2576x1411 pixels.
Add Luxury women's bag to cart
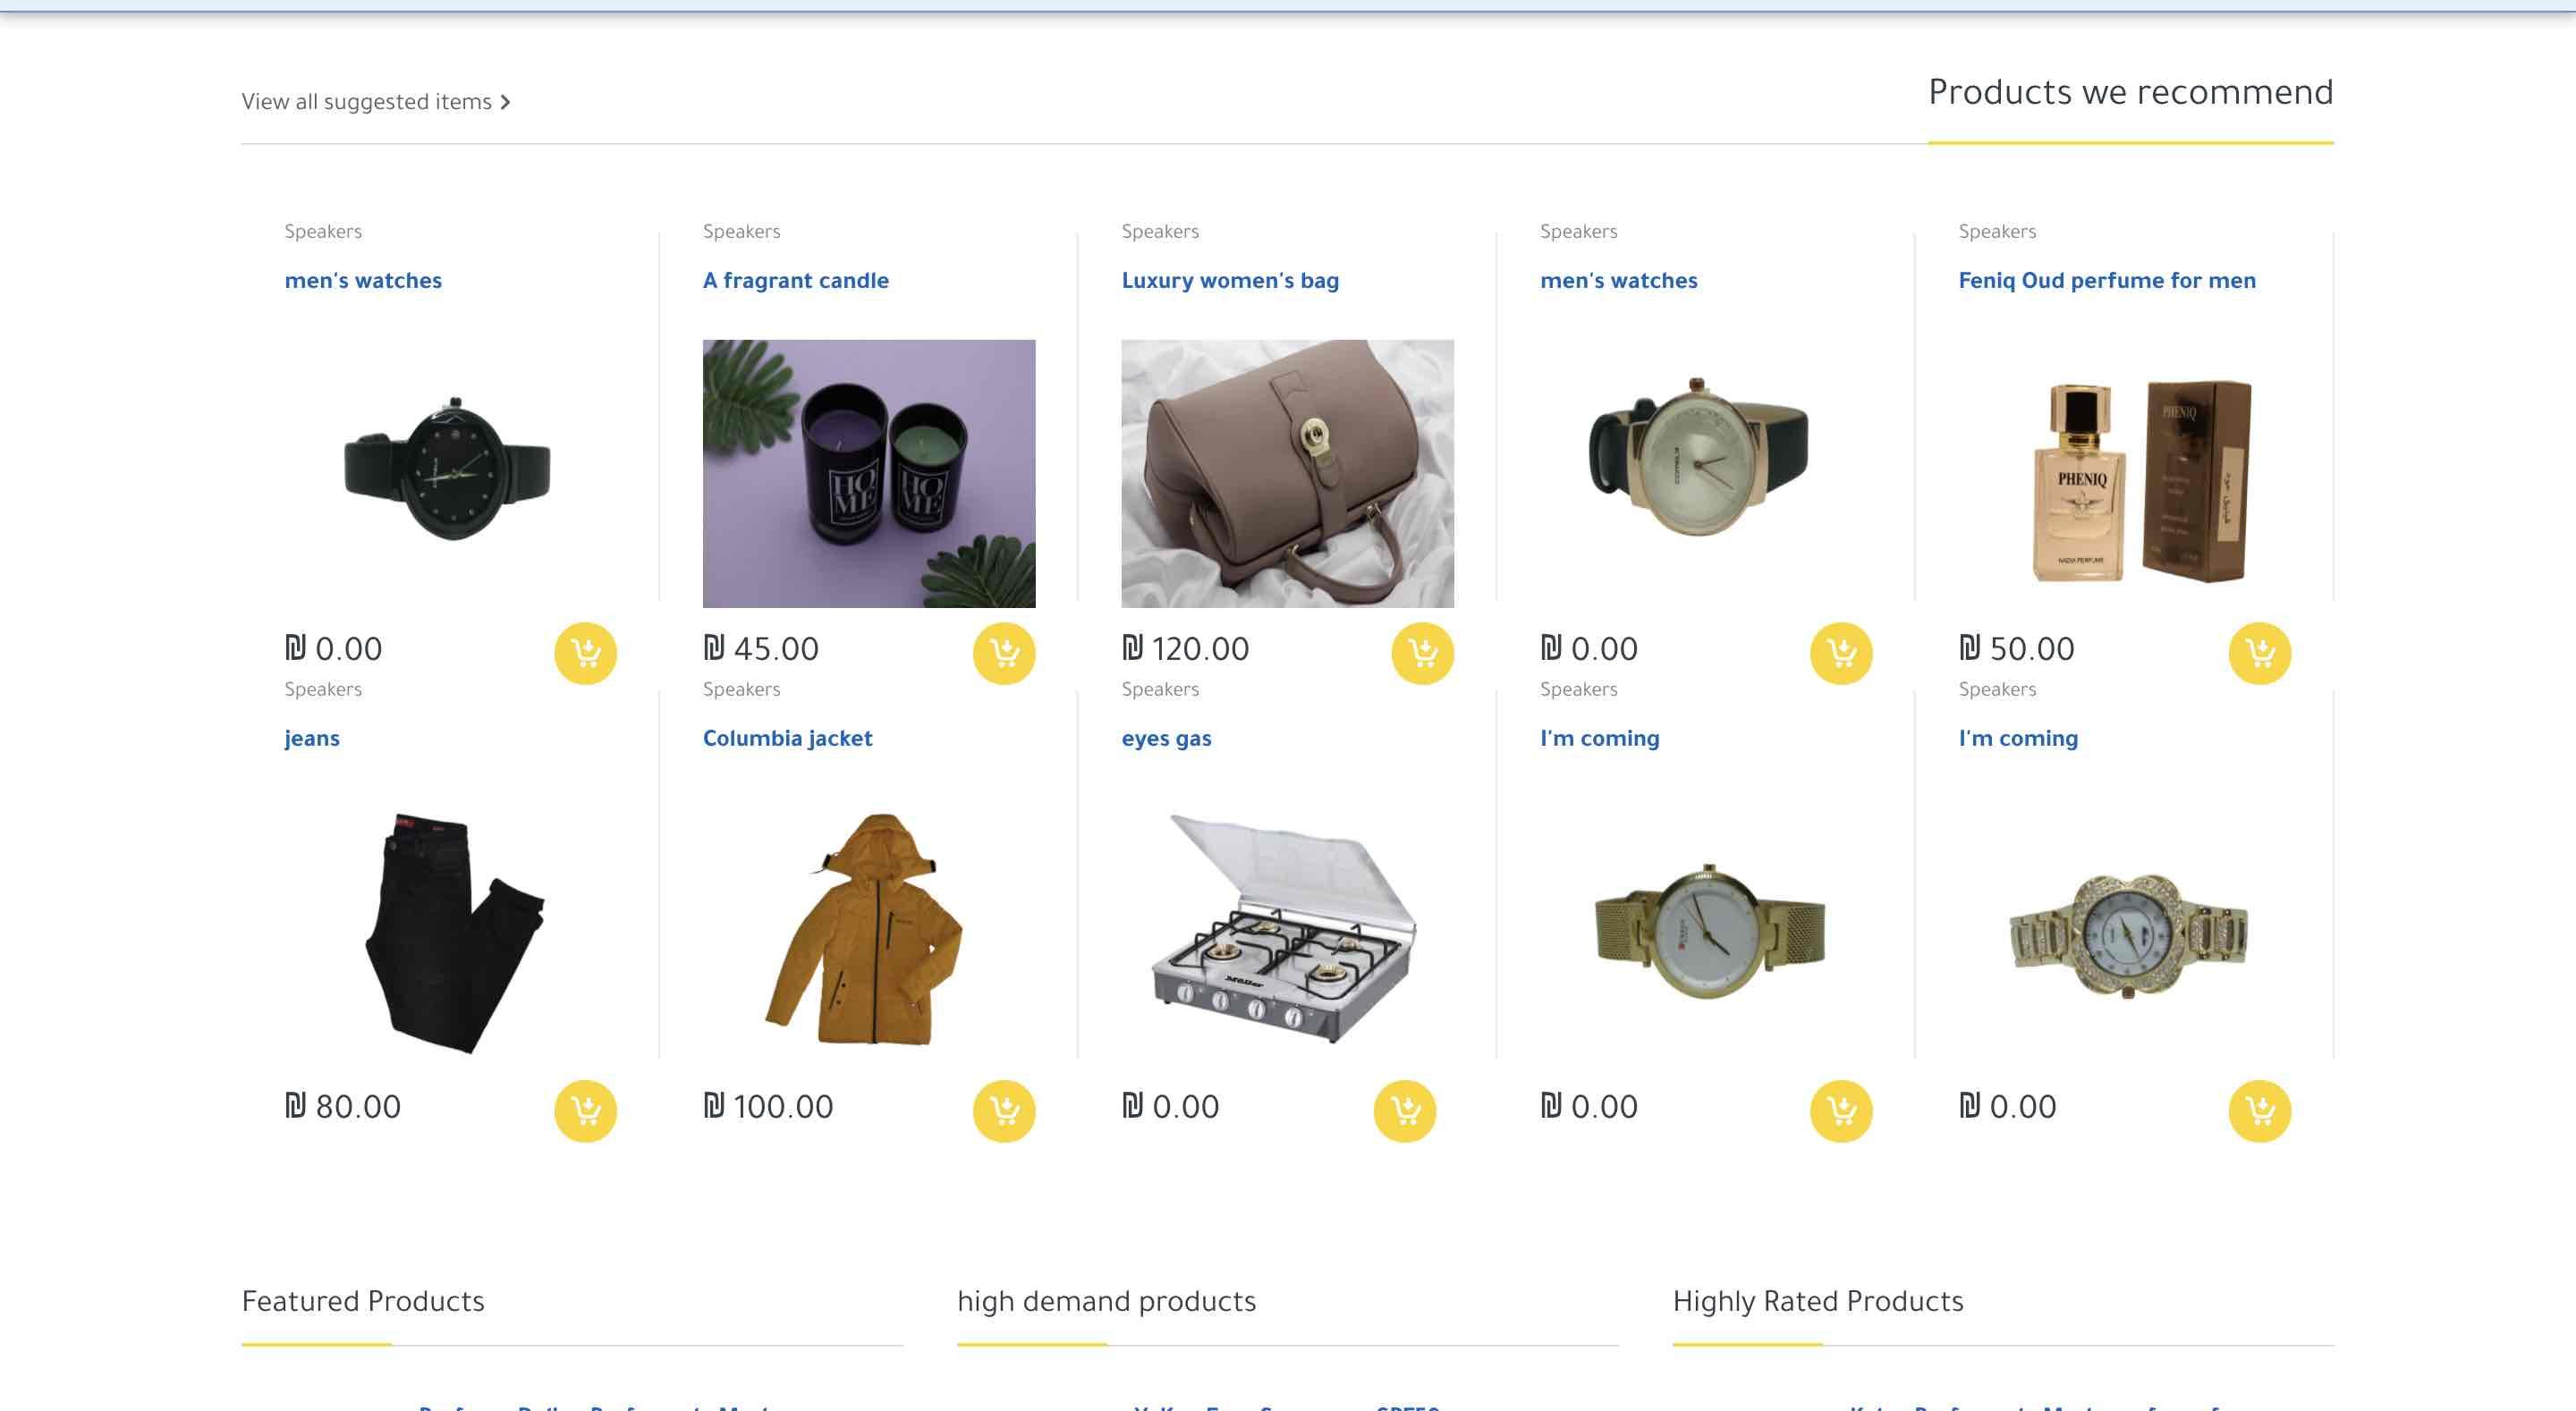click(1422, 653)
